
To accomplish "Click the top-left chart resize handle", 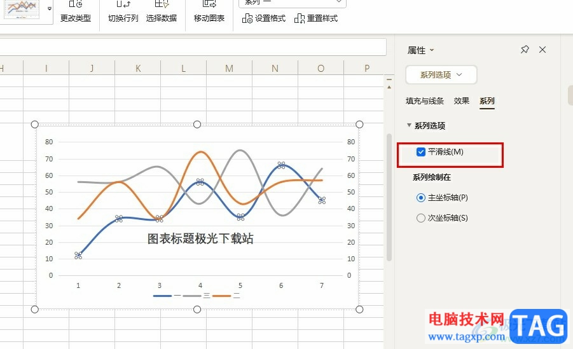I will click(x=35, y=125).
